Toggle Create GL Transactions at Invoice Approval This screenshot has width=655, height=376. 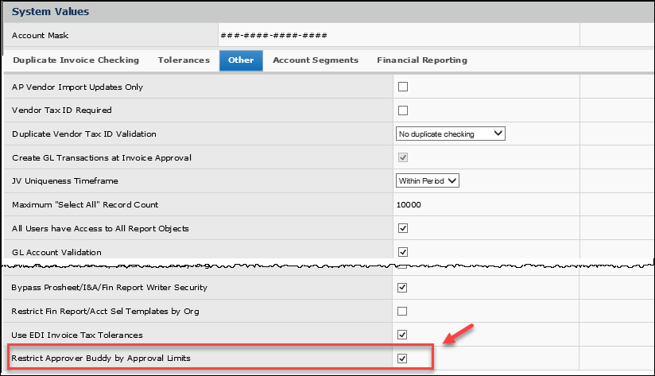[x=402, y=157]
